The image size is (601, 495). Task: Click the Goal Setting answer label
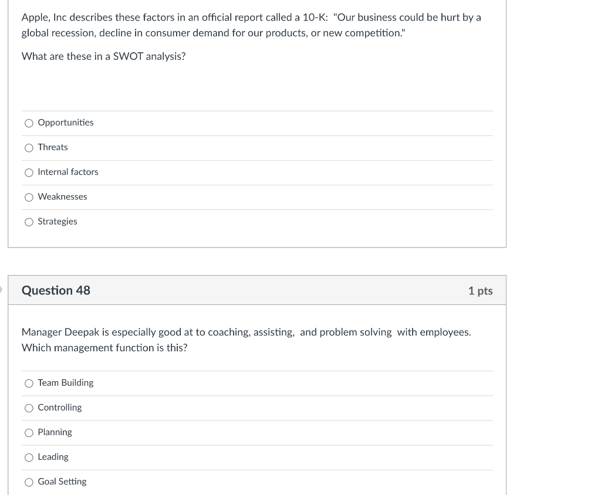62,481
